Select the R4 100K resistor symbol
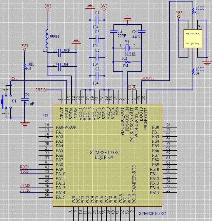 click(x=193, y=71)
